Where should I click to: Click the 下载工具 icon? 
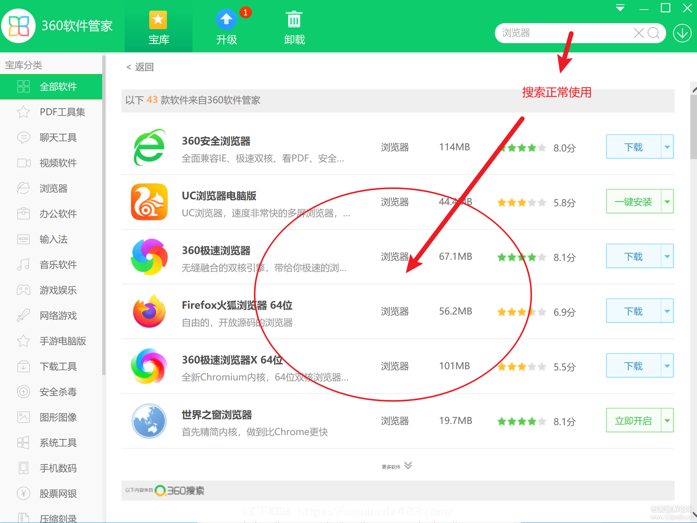click(x=24, y=367)
